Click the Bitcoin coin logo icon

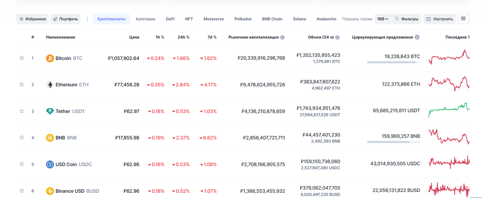(50, 58)
